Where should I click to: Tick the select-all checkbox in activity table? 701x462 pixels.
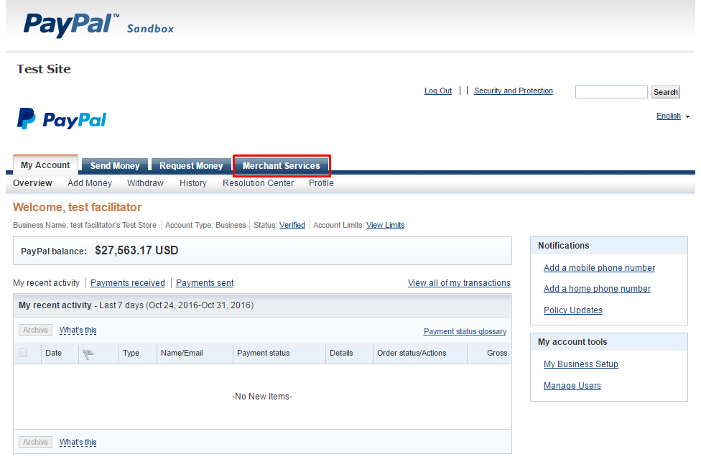(23, 353)
